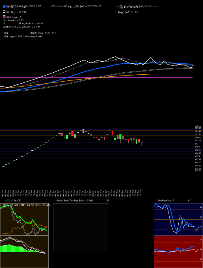The width and height of the screenshot is (203, 268).
Task: Click the 214.44 price axis label
Action: pyautogui.click(x=198, y=131)
